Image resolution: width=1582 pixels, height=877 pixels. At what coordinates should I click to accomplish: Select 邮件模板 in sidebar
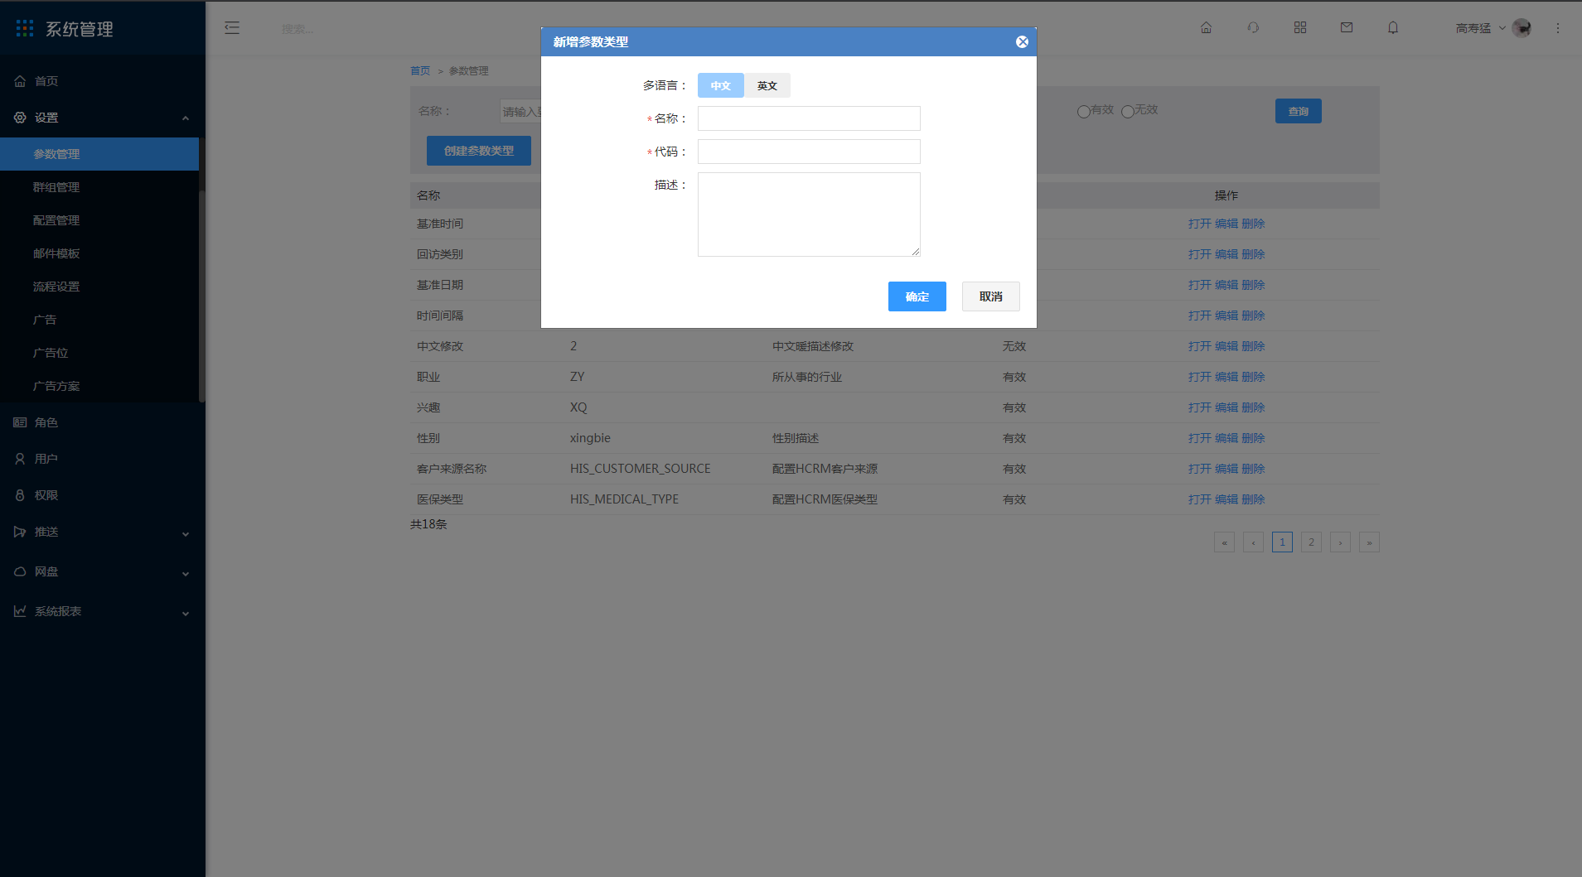click(99, 253)
